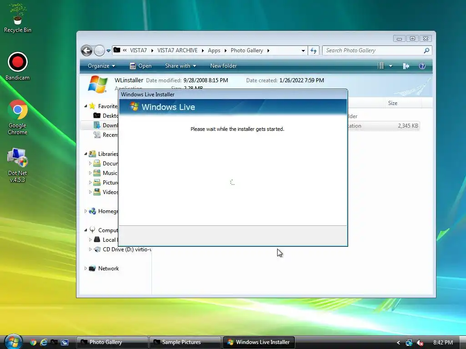
Task: Expand the Network node
Action: [x=86, y=268]
